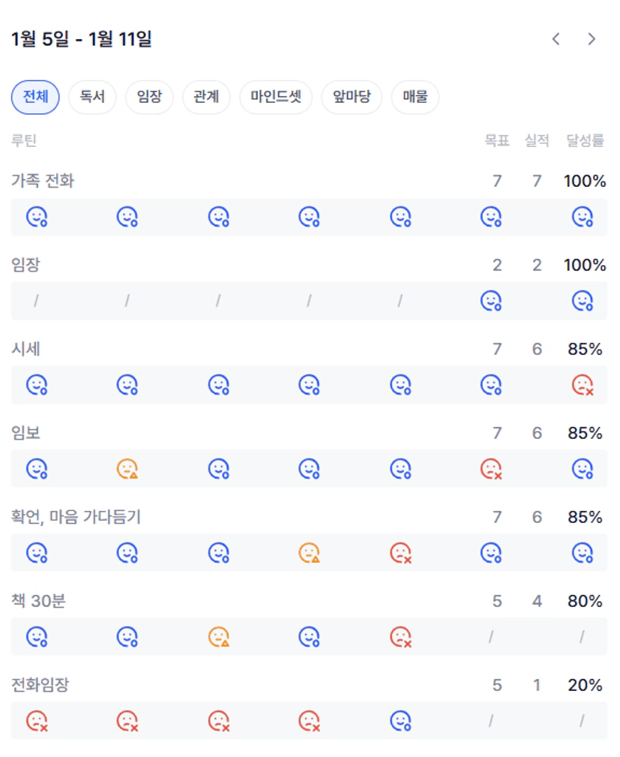Viewport: 620px width, 757px height.
Task: Click the 1월 5일 - 1월 11일 date range
Action: [x=82, y=39]
